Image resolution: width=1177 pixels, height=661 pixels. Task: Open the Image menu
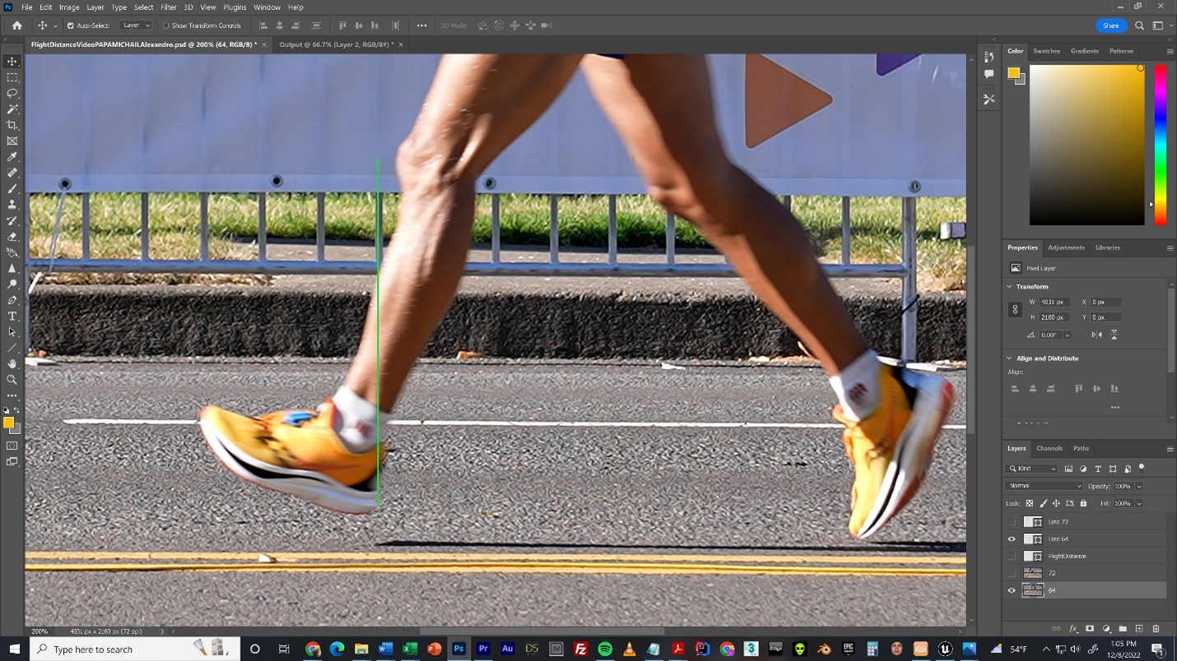pos(69,7)
